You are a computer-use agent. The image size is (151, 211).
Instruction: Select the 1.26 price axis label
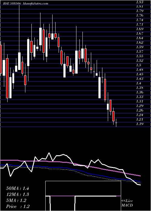tap(140, 111)
